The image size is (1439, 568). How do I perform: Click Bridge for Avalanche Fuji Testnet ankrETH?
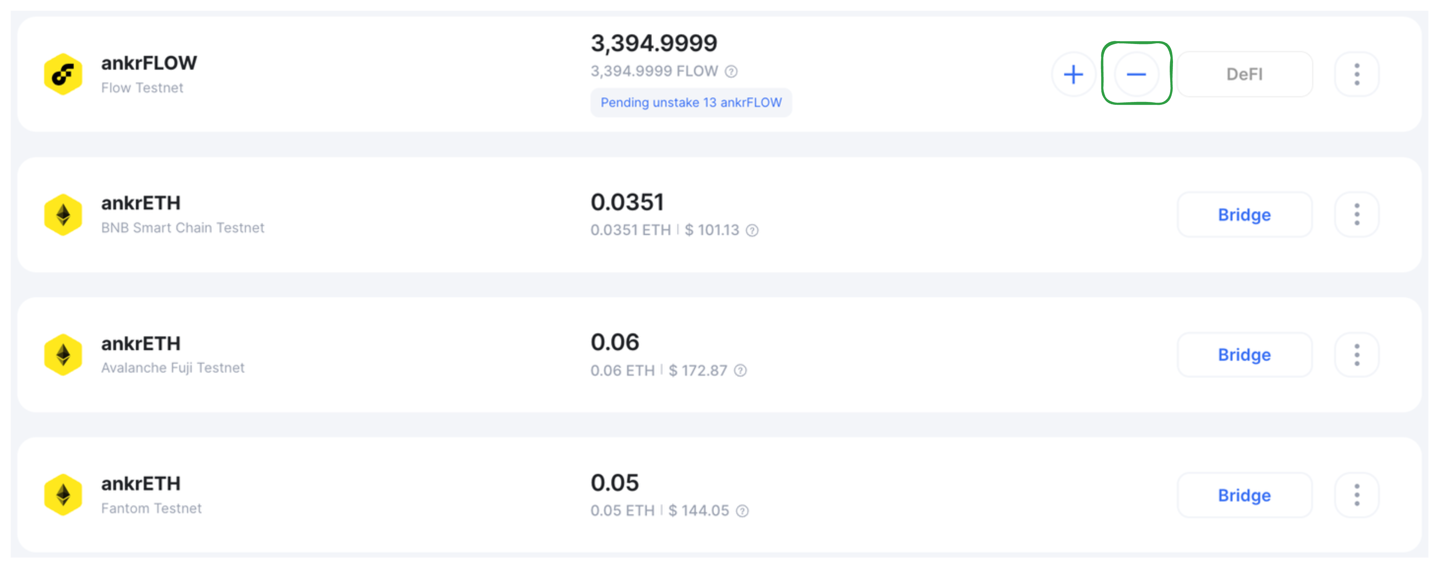click(x=1244, y=355)
